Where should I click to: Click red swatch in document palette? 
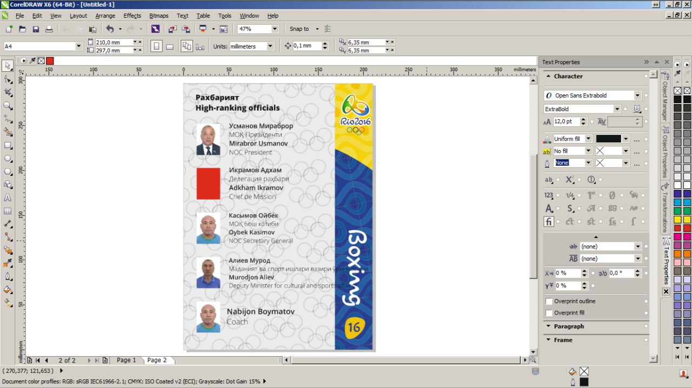pyautogui.click(x=50, y=61)
